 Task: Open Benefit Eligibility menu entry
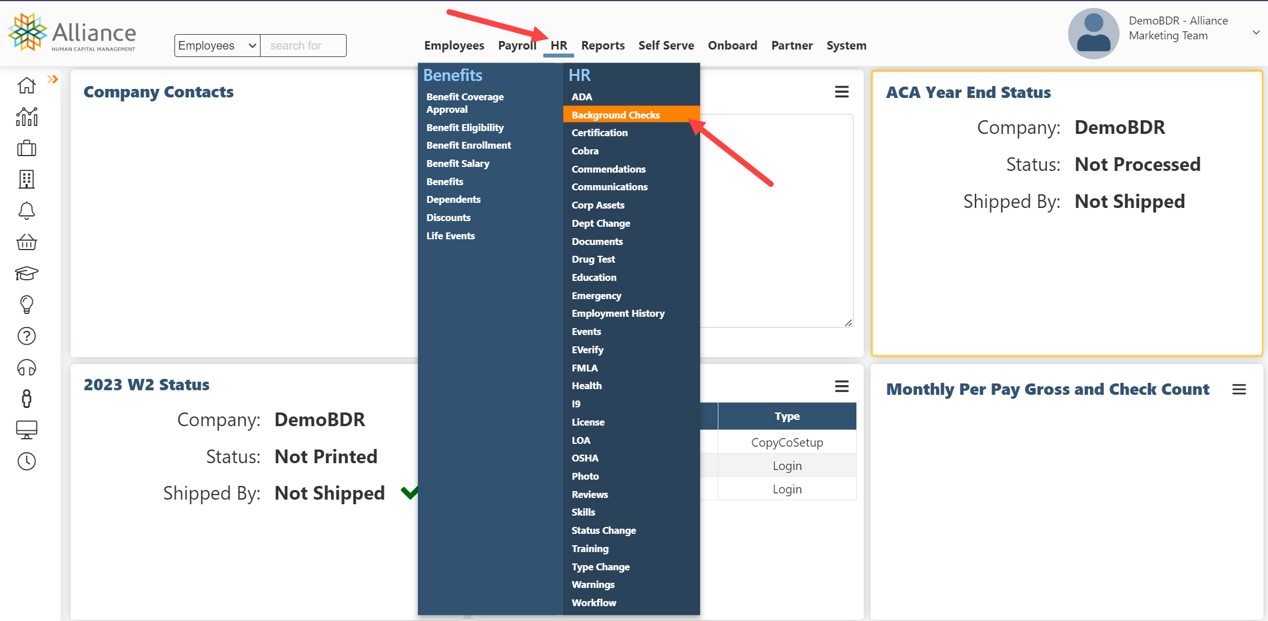click(x=465, y=128)
